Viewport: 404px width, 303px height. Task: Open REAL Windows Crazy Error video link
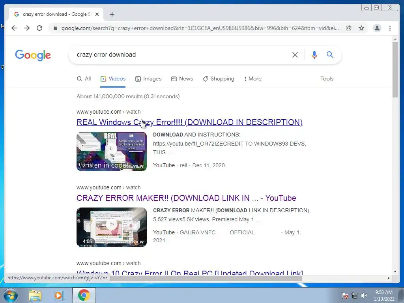(x=189, y=122)
